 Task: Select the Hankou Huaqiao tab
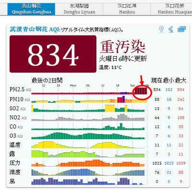point(171,9)
